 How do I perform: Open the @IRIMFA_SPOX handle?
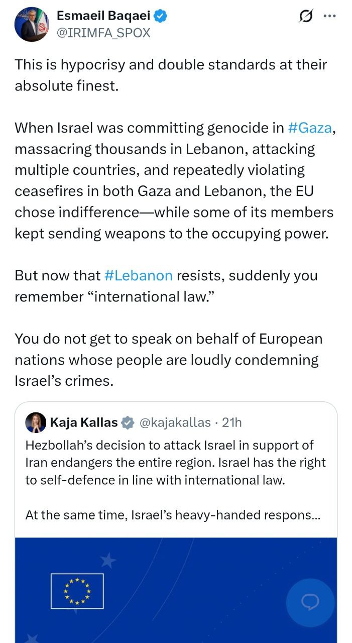103,33
